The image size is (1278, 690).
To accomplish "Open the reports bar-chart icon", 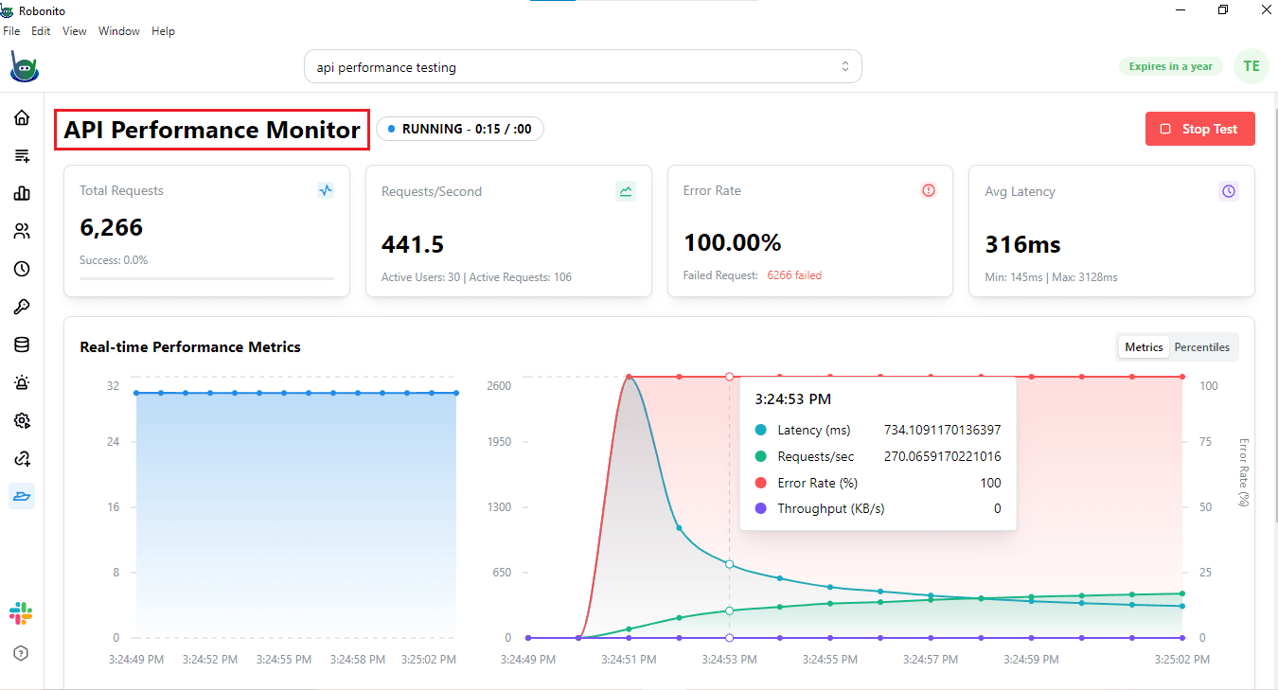I will [x=21, y=193].
